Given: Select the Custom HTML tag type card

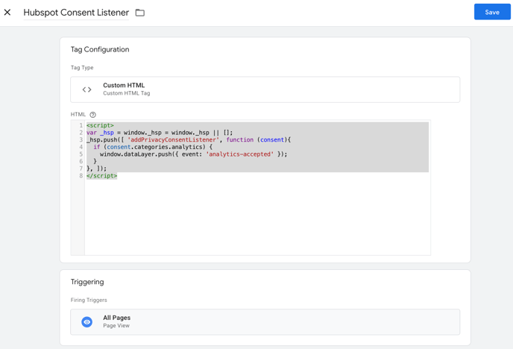Looking at the screenshot, I should (x=265, y=89).
